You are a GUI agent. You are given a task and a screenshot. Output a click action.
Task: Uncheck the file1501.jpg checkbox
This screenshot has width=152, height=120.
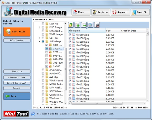pos(70,35)
